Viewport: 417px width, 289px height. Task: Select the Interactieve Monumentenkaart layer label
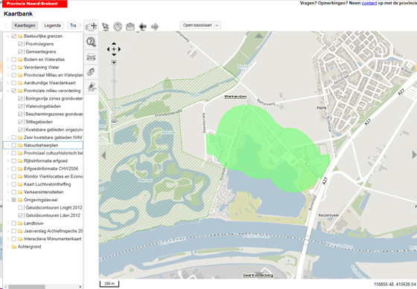(53, 238)
